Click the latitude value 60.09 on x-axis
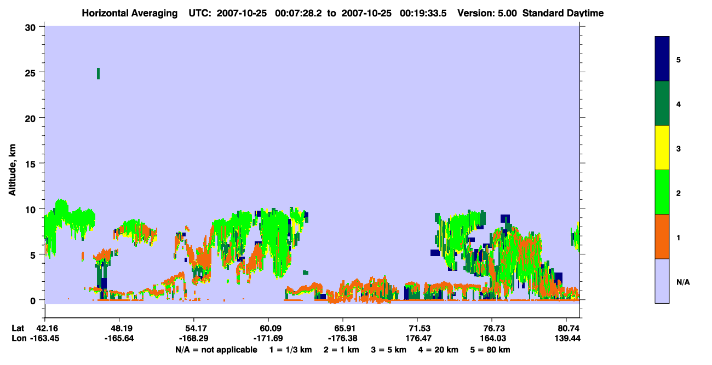This screenshot has height=365, width=712. 268,328
